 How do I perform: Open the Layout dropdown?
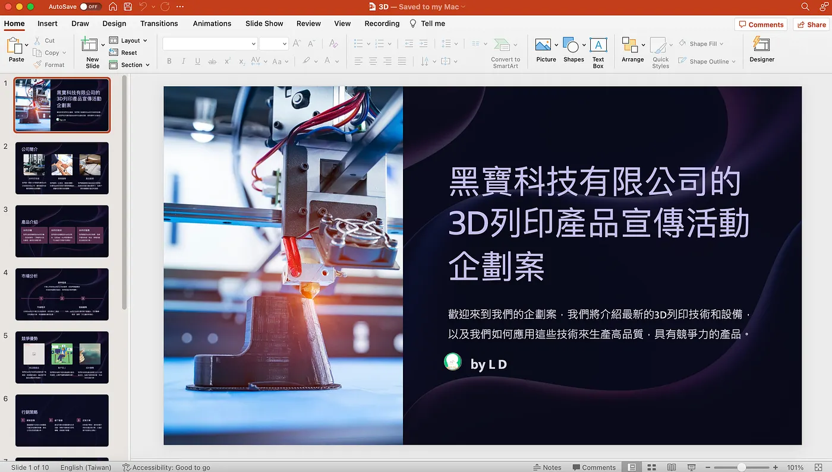[x=128, y=40]
